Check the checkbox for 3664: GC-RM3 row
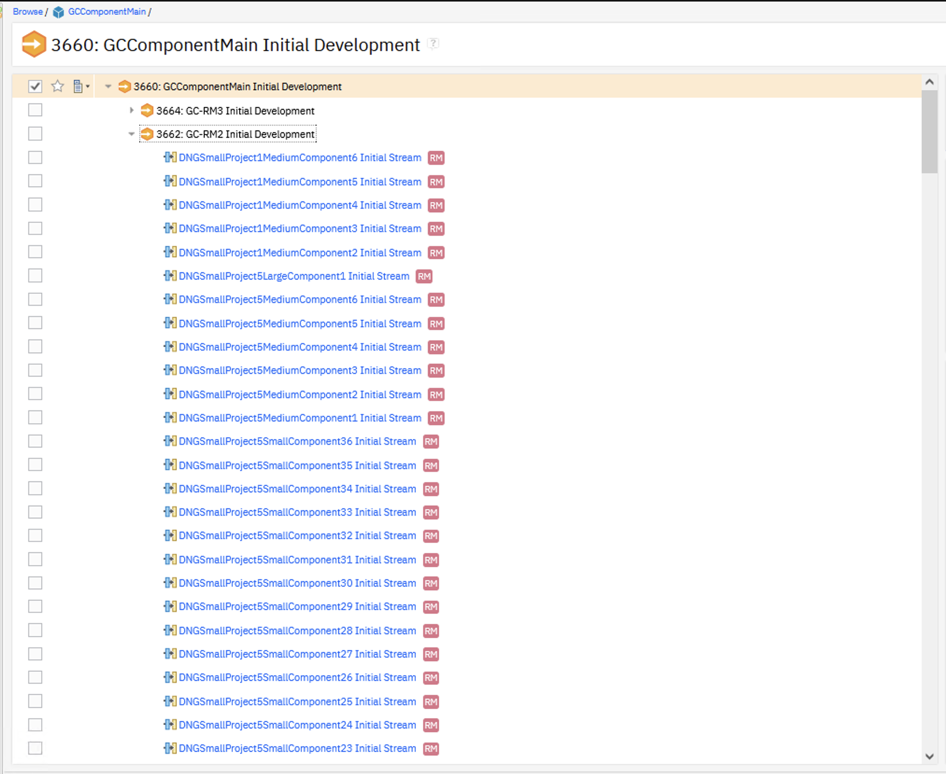The width and height of the screenshot is (946, 774). pyautogui.click(x=35, y=110)
